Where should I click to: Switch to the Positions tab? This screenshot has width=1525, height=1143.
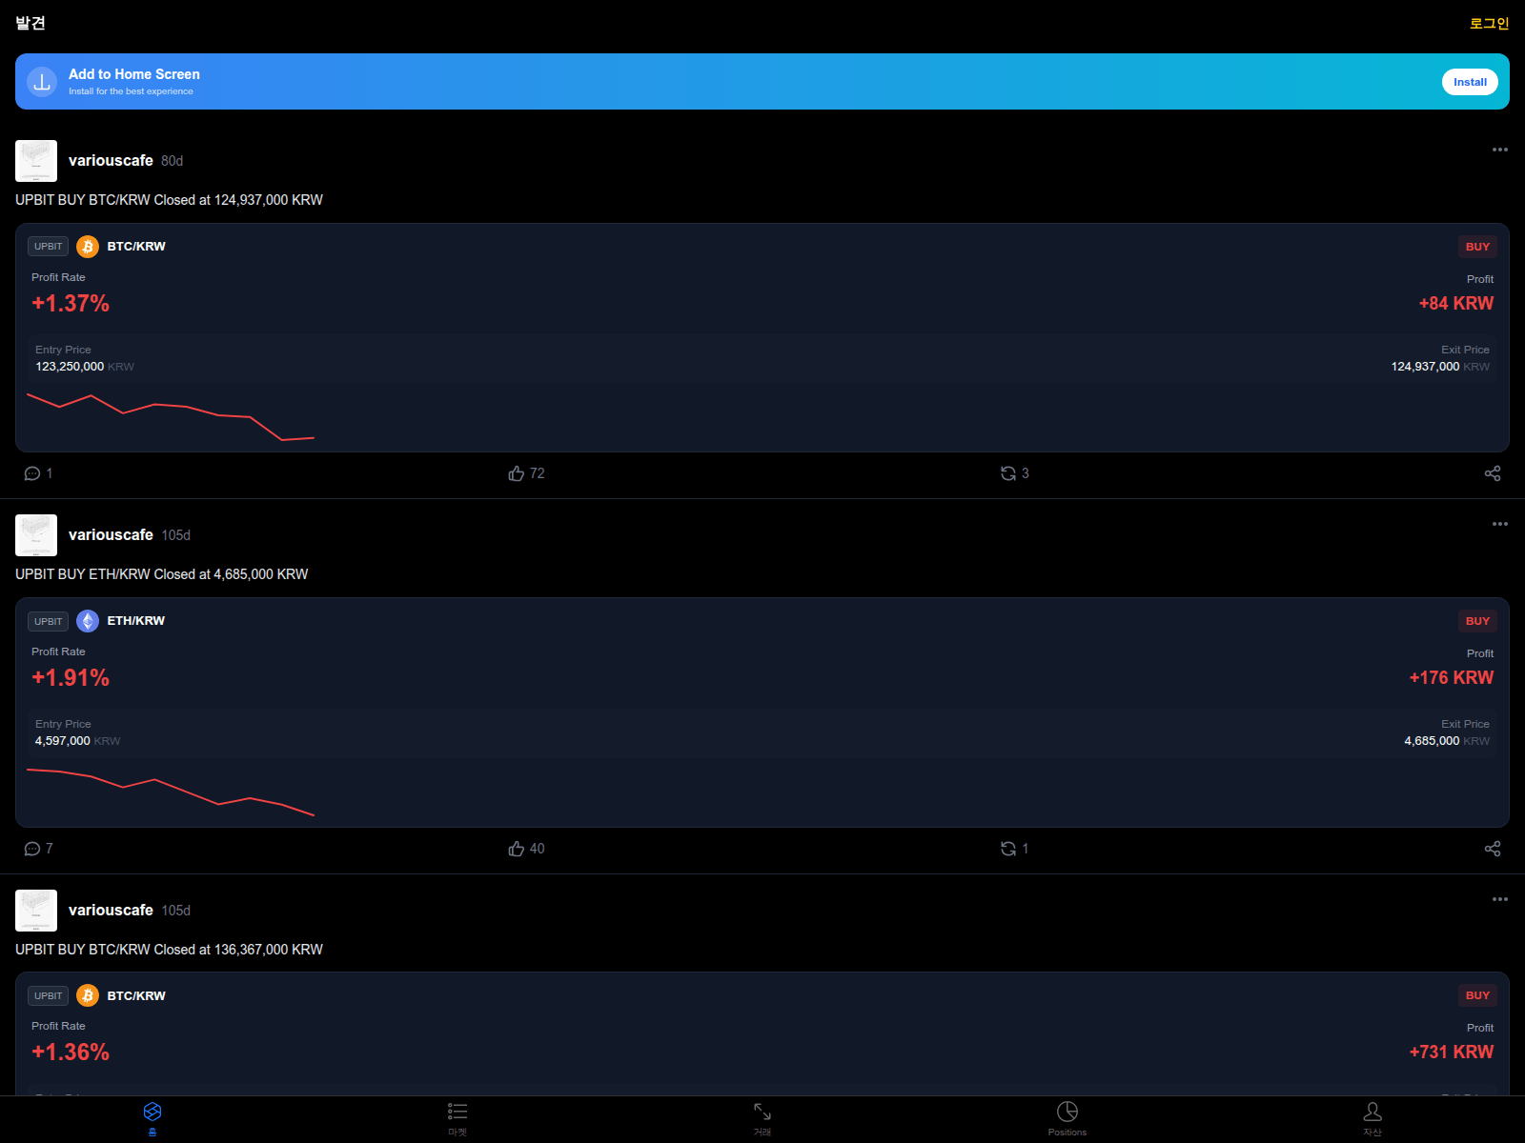(x=1067, y=1118)
